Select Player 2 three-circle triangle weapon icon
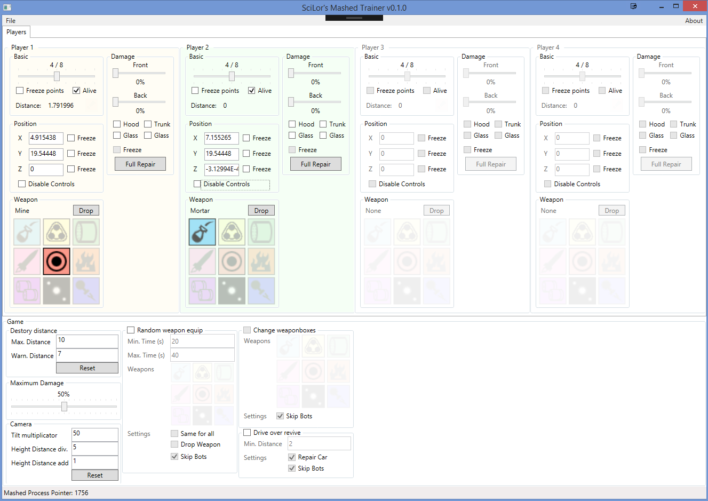This screenshot has height=501, width=708. point(232,232)
